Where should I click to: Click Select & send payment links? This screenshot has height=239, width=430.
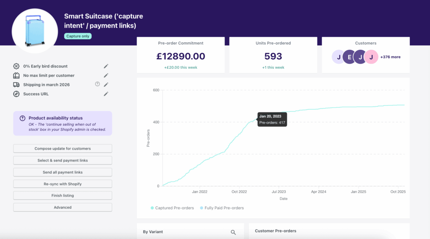(x=63, y=161)
